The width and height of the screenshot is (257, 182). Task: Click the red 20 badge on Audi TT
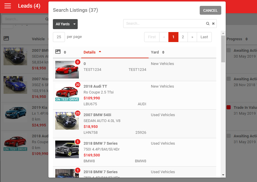click(77, 85)
